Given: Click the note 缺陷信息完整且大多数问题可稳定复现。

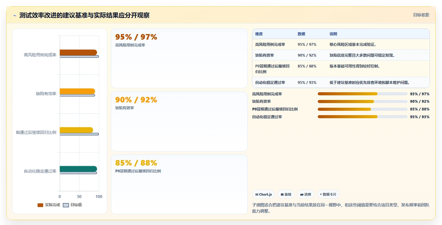Looking at the screenshot, I should click(362, 55).
